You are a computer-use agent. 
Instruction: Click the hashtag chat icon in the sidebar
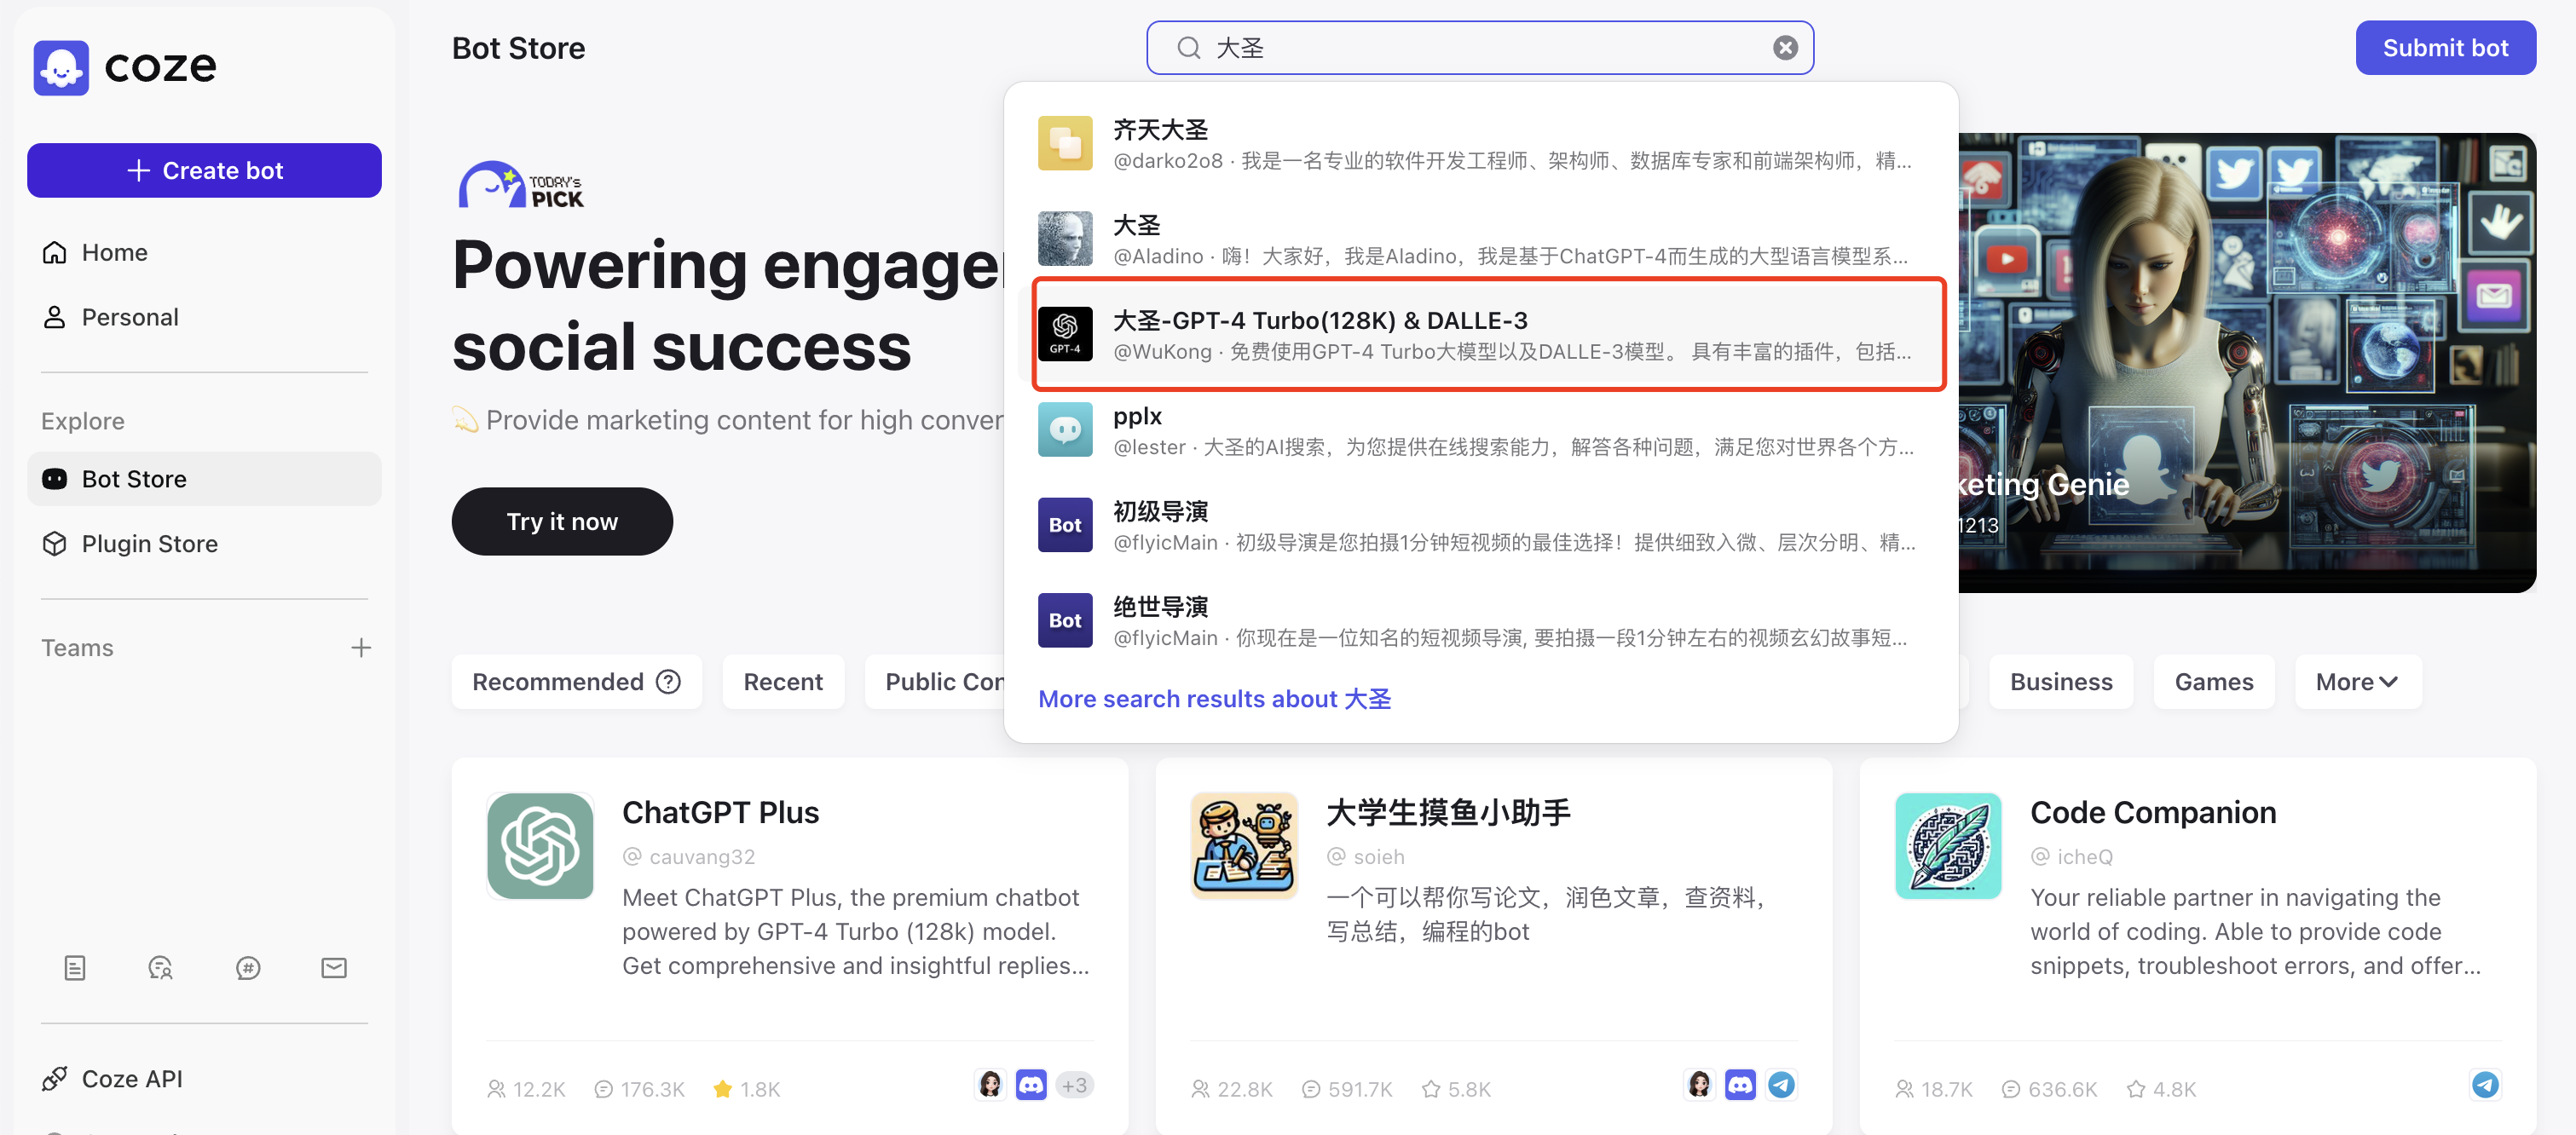248,967
